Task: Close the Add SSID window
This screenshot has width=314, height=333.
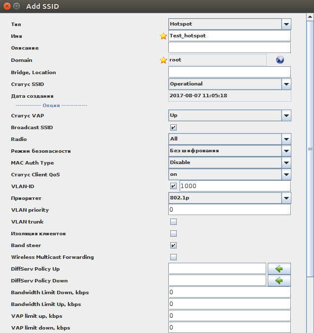Action: [6, 6]
